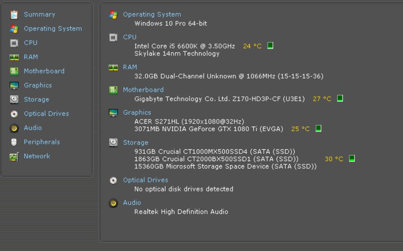The image size is (403, 251).
Task: Click the Network card icon in sidebar
Action: (x=14, y=157)
